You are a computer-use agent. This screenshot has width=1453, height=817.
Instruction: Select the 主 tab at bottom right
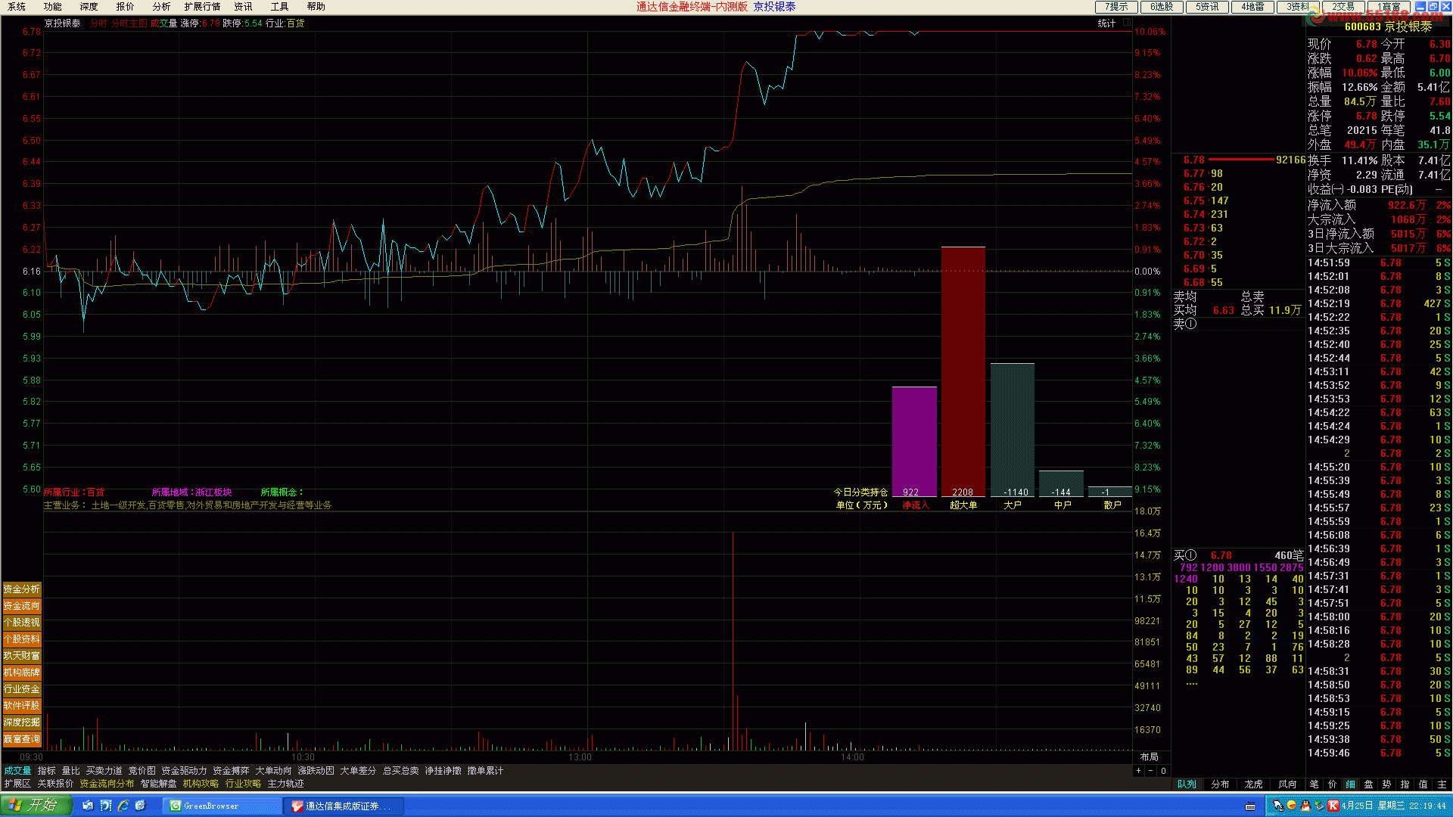[1442, 784]
